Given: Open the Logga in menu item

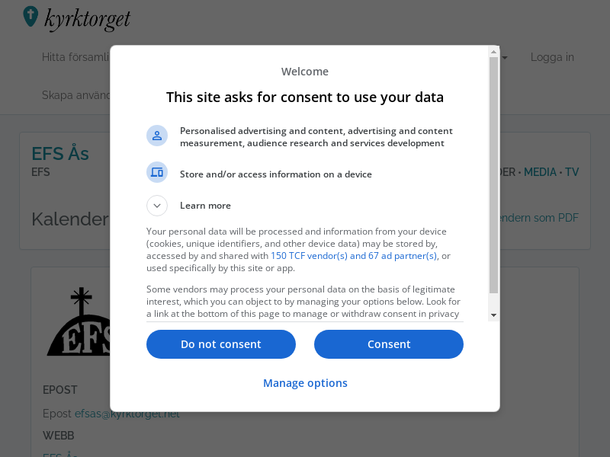Looking at the screenshot, I should pos(552,57).
